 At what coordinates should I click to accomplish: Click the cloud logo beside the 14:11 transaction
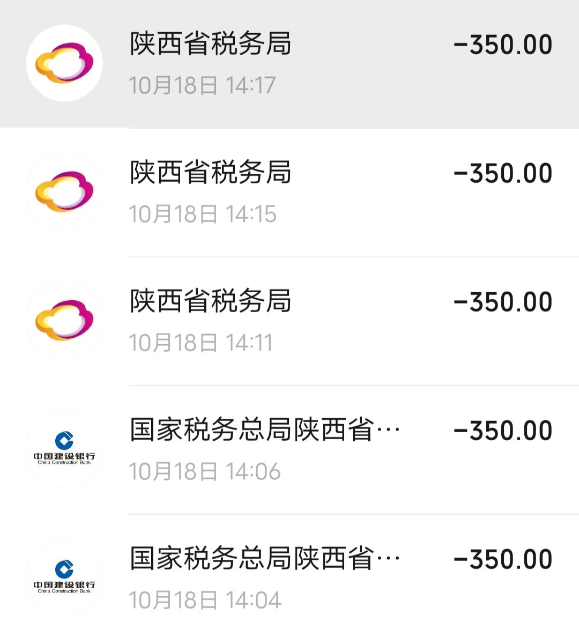click(64, 321)
